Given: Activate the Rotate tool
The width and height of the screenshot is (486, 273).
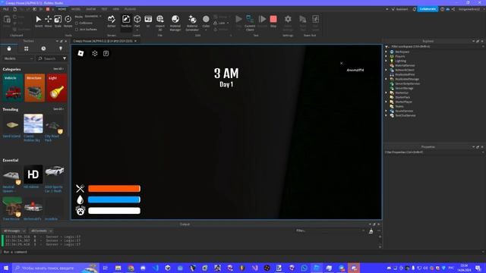Looking at the screenshot, I should coord(68,22).
